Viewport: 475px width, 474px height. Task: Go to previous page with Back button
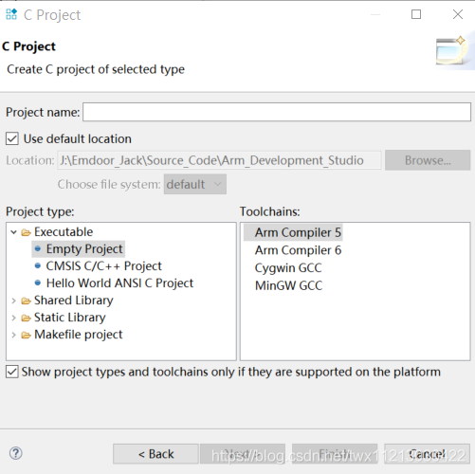pos(155,454)
